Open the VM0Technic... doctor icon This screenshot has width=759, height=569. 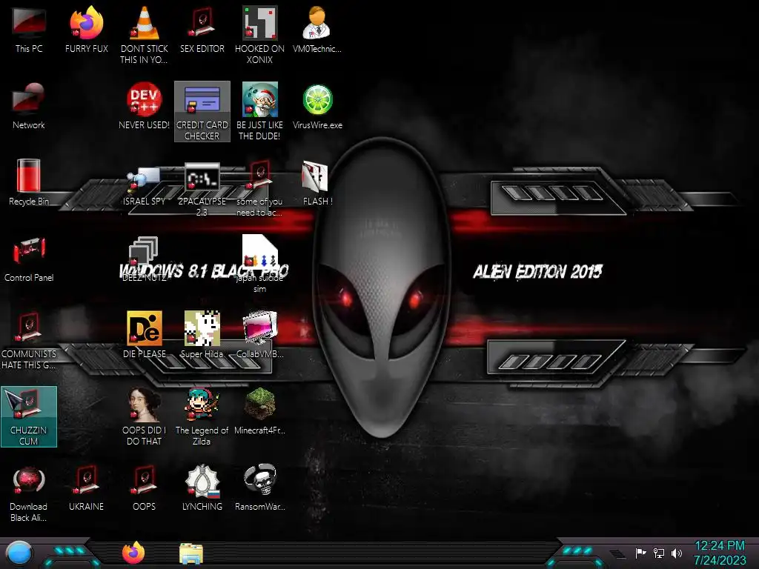317,29
